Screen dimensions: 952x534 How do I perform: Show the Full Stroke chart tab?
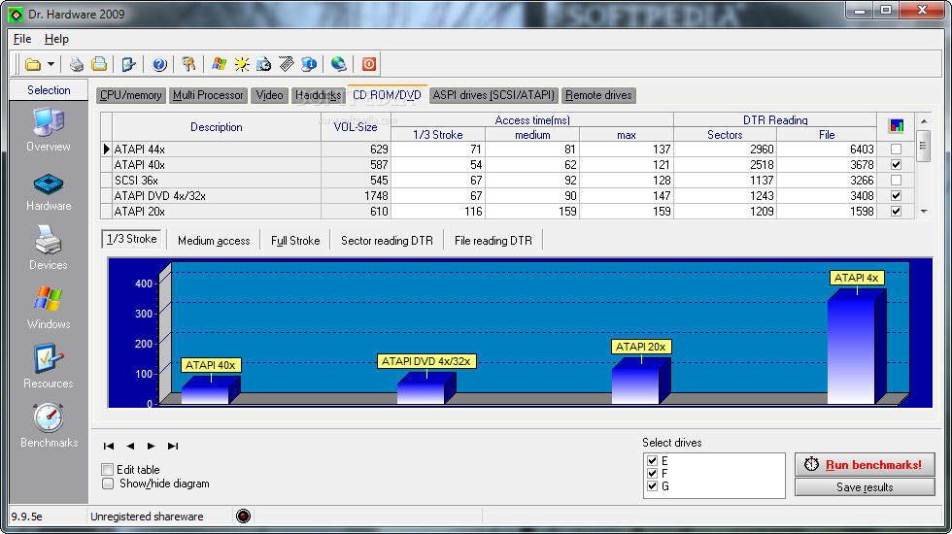[x=295, y=241]
